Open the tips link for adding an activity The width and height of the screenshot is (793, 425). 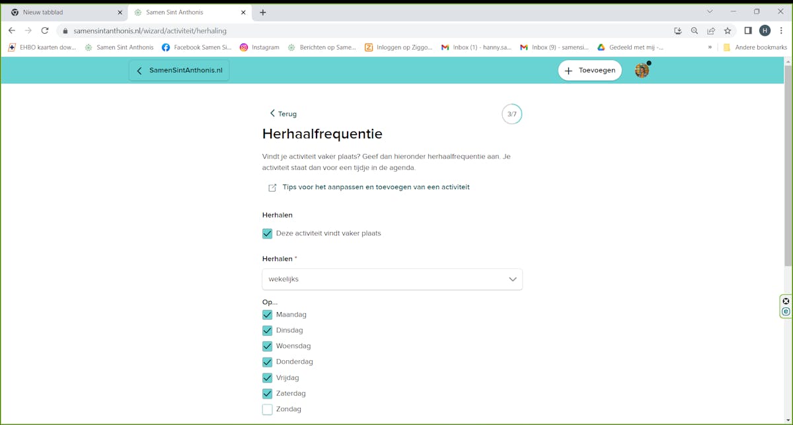375,187
